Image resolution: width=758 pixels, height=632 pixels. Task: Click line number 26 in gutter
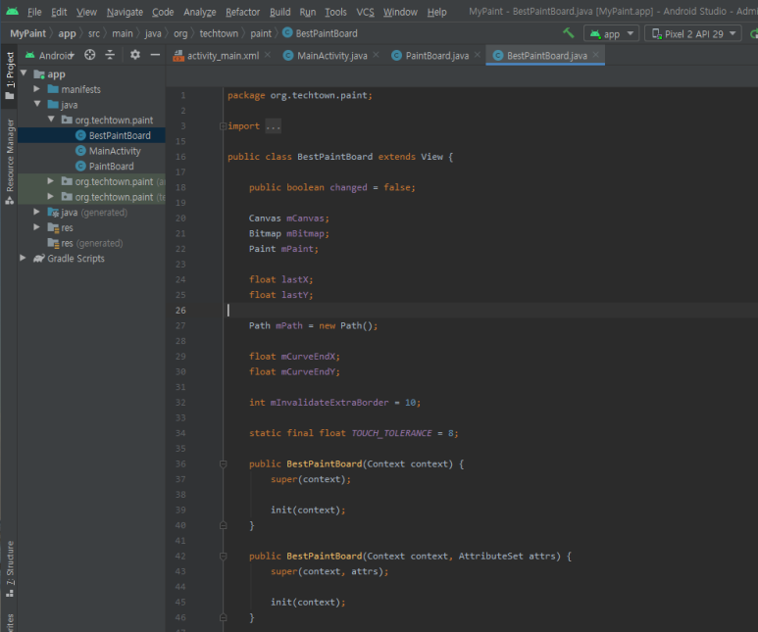(180, 311)
